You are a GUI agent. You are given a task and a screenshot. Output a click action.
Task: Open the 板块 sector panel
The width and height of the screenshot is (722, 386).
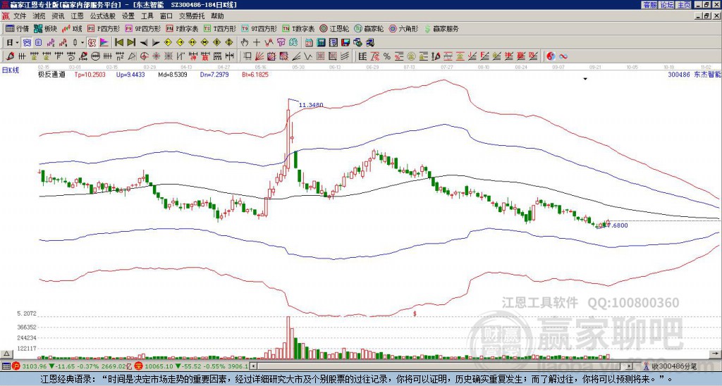coord(45,28)
